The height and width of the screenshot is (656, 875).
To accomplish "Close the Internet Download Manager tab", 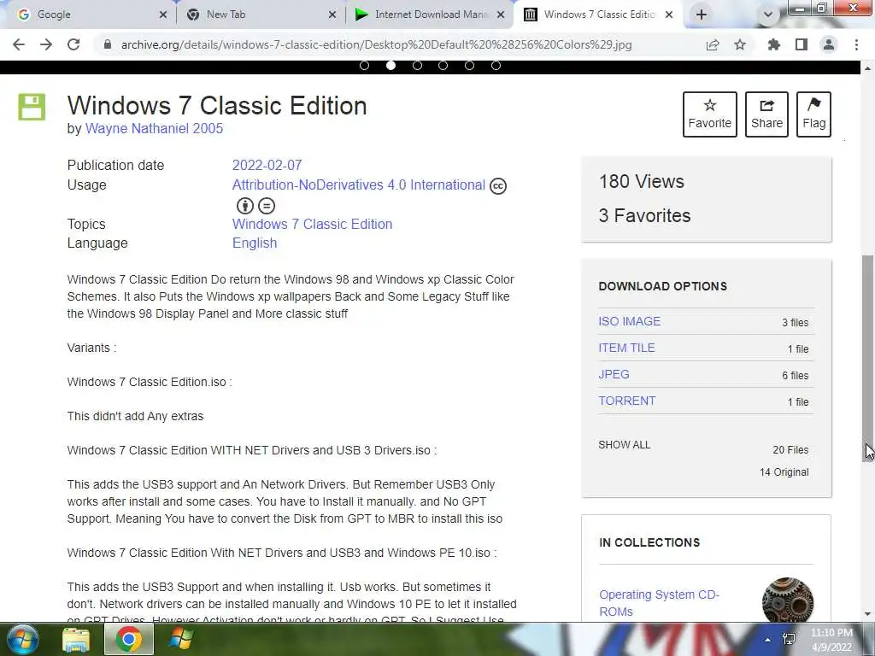I will 501,15.
